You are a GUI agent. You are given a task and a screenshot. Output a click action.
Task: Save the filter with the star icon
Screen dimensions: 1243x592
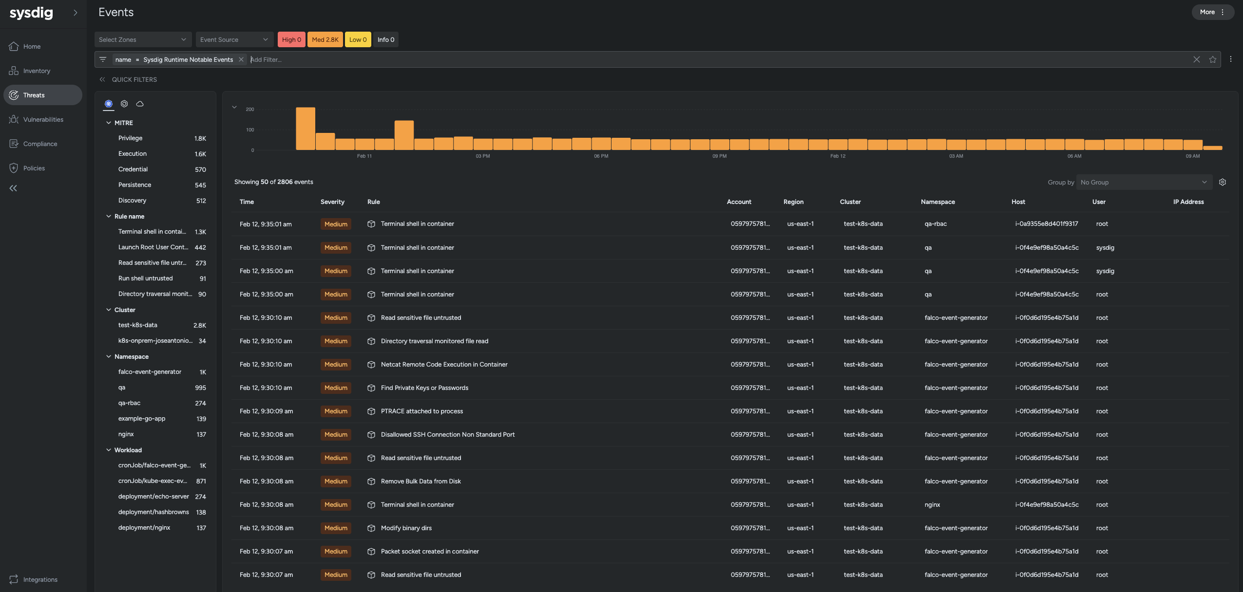1213,60
